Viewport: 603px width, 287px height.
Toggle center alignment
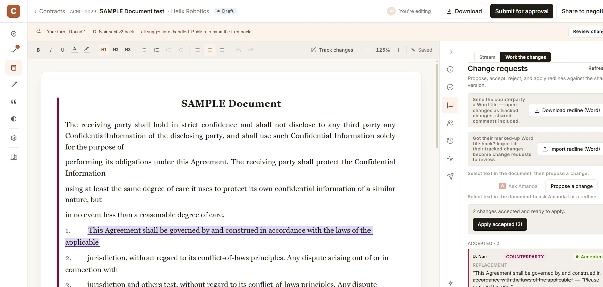(x=210, y=50)
